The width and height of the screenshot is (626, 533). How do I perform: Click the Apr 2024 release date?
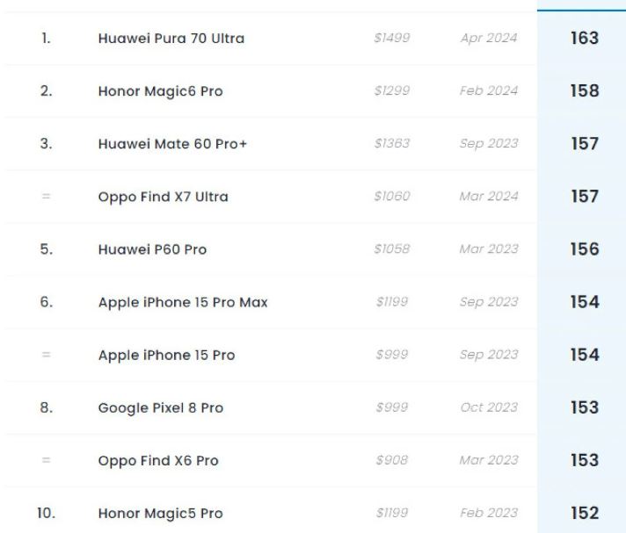(x=489, y=39)
